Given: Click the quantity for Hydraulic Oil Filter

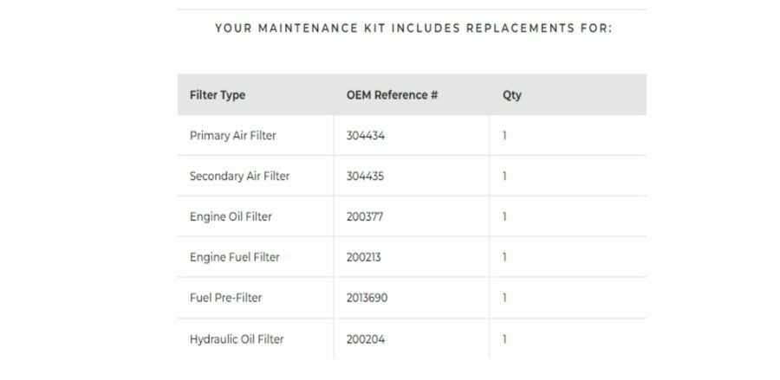Looking at the screenshot, I should coord(504,339).
